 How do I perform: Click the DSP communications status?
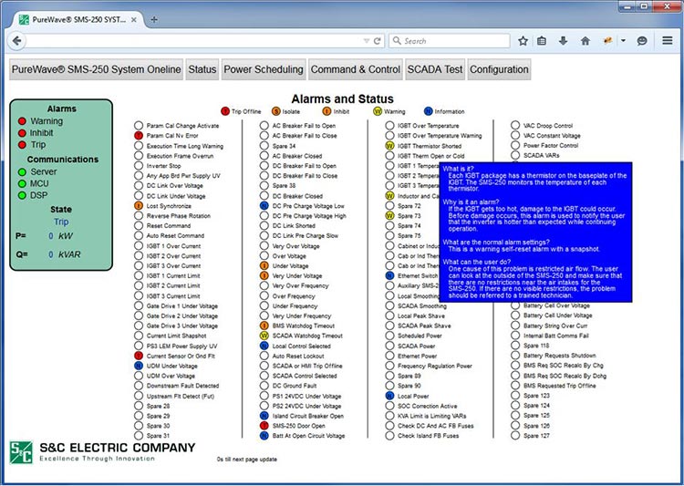pos(33,195)
